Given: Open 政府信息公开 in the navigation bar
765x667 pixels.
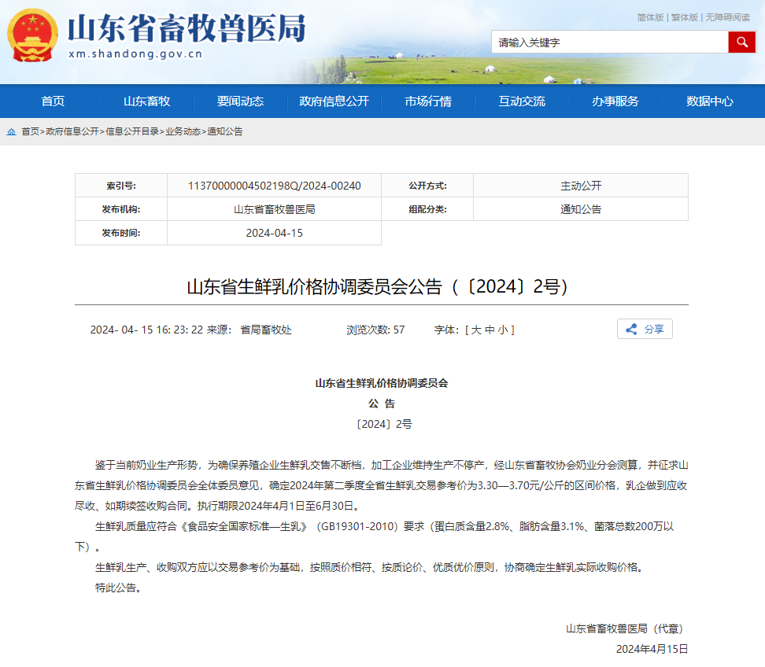Looking at the screenshot, I should [x=334, y=101].
